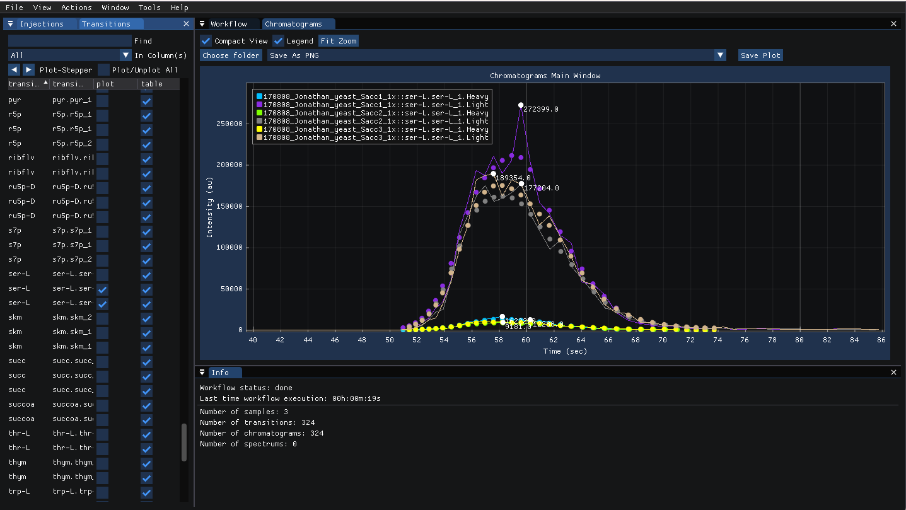Enable the Plot/Unplot All checkbox
This screenshot has height=510, width=906.
[x=104, y=70]
